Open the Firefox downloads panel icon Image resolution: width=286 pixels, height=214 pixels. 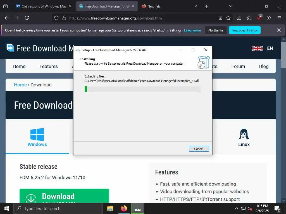pyautogui.click(x=239, y=18)
